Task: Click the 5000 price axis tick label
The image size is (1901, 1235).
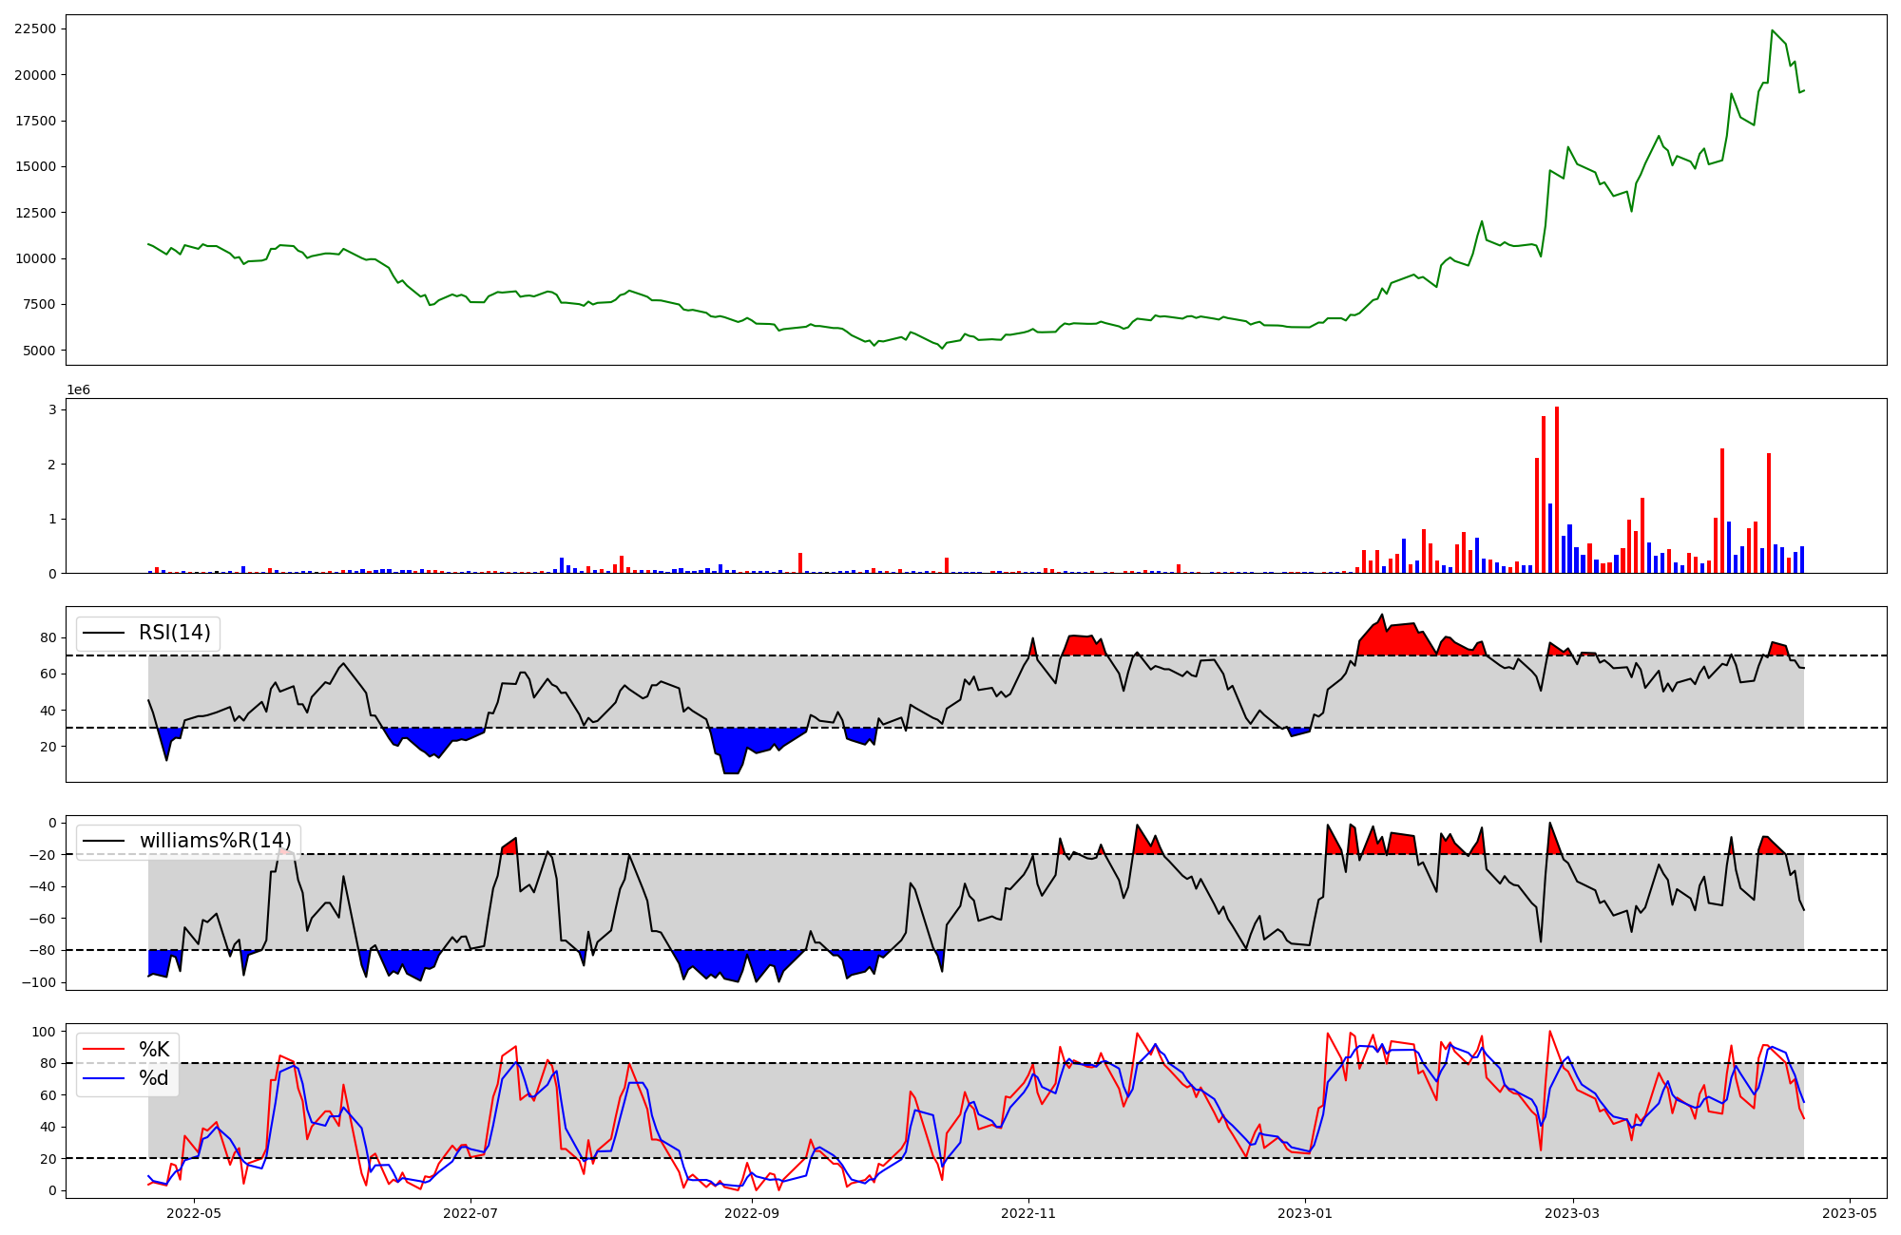Action: click(x=39, y=351)
